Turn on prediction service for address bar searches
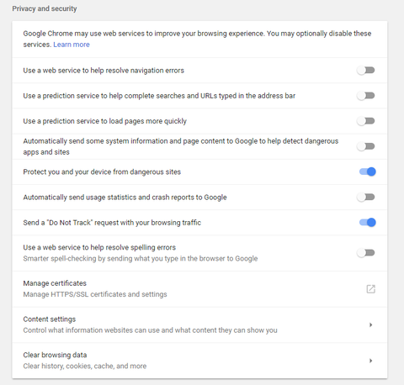 [366, 96]
